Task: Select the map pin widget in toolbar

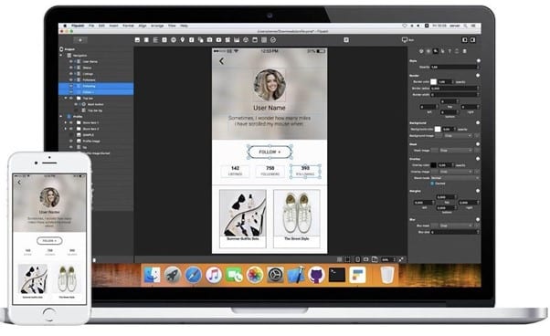Action: (x=183, y=40)
